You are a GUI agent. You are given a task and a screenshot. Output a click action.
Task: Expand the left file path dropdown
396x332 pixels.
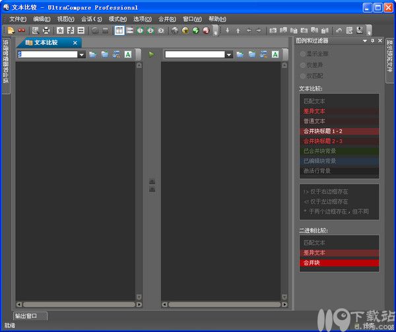[82, 55]
